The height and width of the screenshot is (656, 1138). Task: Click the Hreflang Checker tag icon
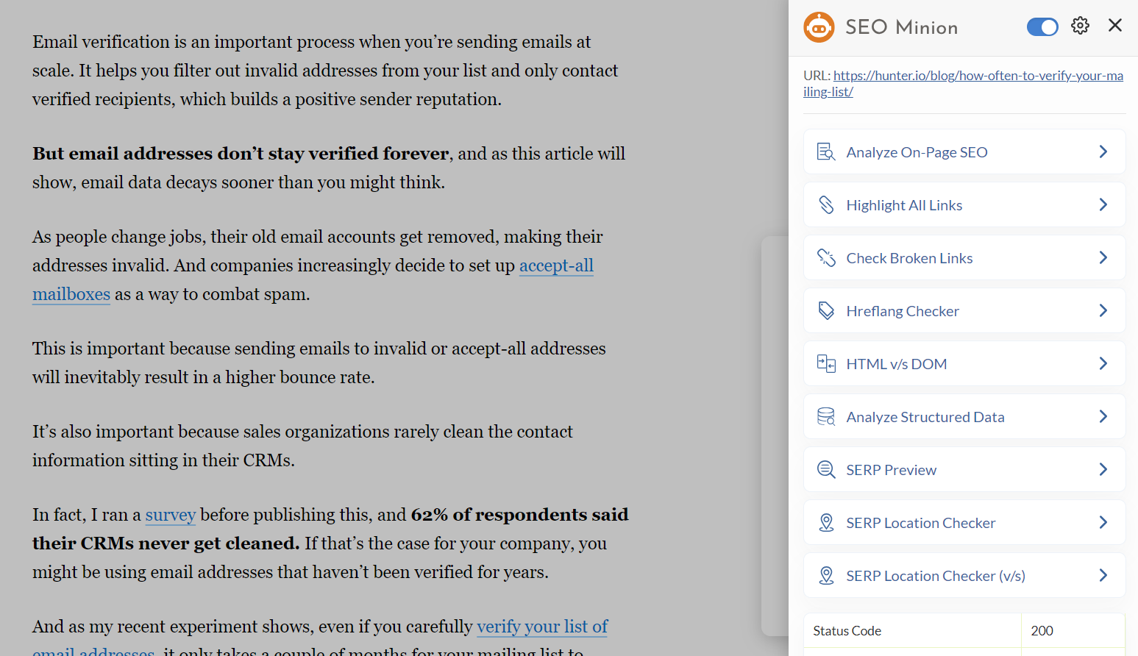[x=826, y=311]
